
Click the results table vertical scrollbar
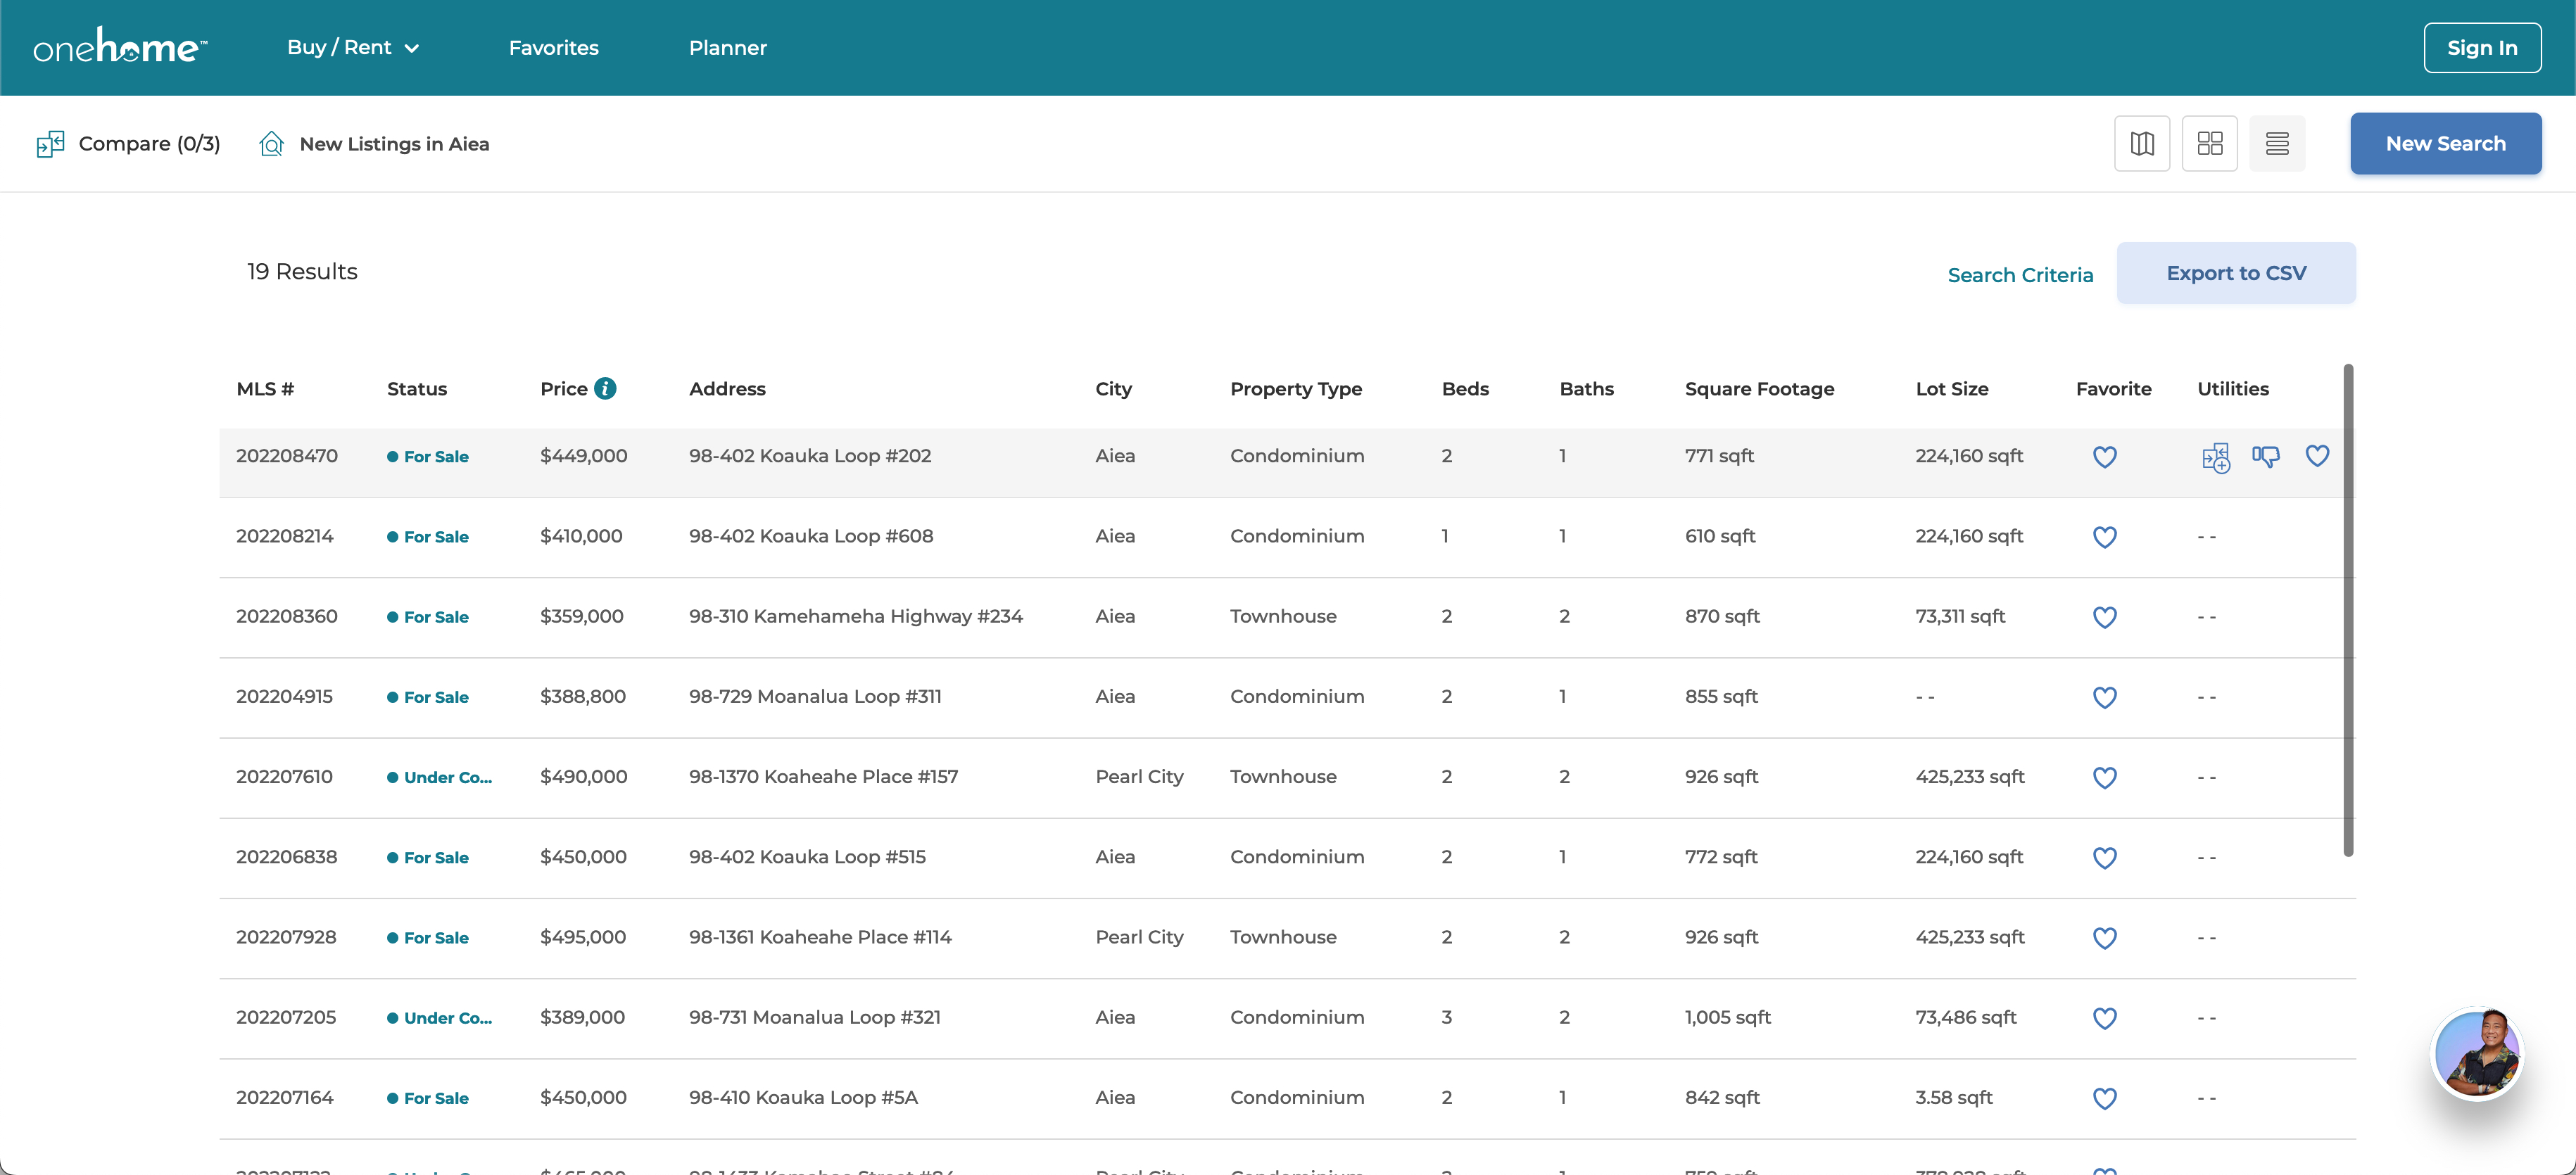pos(2347,610)
